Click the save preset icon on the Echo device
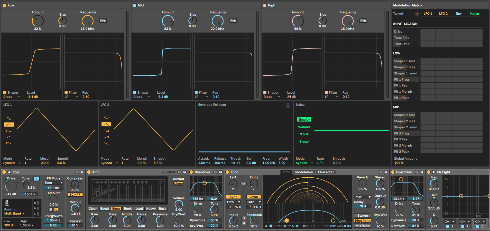 click(386, 172)
